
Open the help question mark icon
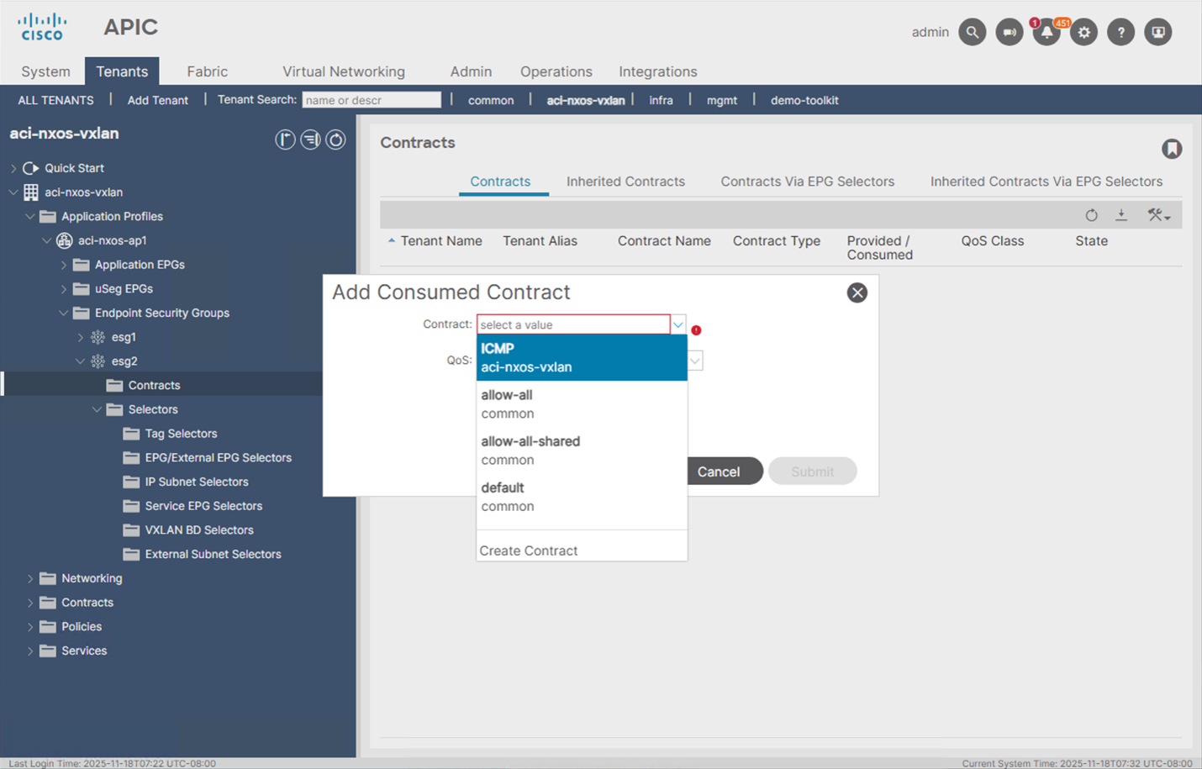(1120, 32)
